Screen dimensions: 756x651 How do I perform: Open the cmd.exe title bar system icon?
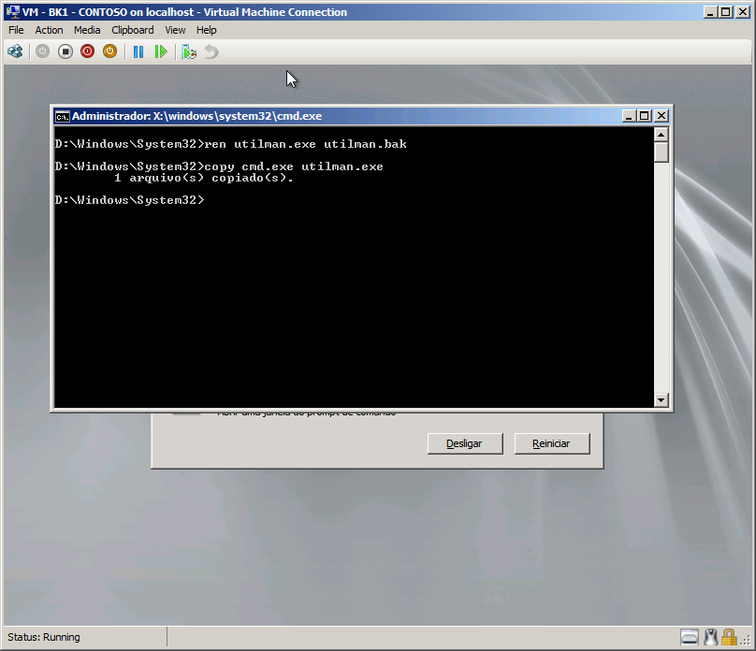click(62, 116)
